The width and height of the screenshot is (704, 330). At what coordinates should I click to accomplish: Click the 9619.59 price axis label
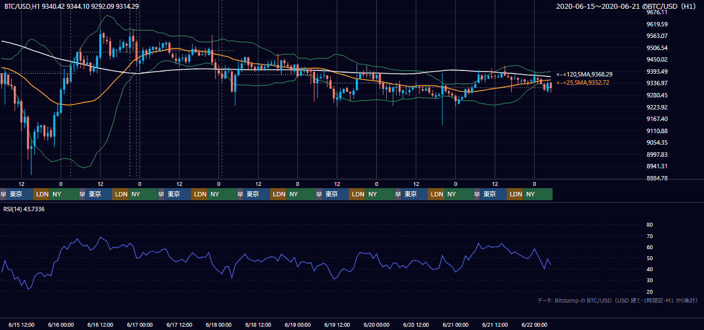click(x=657, y=24)
